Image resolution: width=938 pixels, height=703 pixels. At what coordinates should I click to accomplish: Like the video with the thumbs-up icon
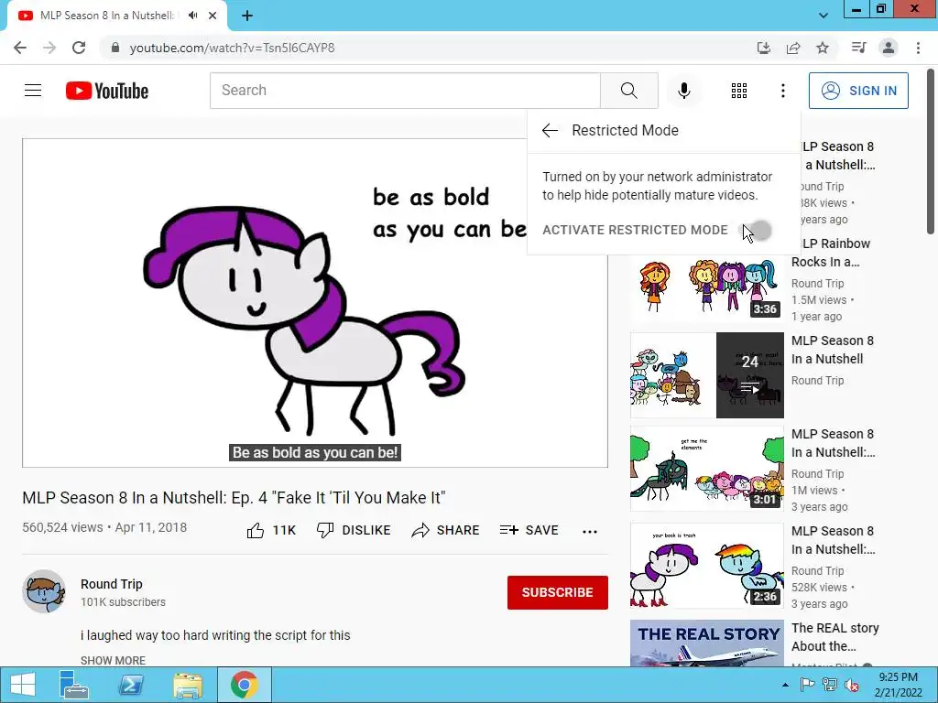(256, 530)
